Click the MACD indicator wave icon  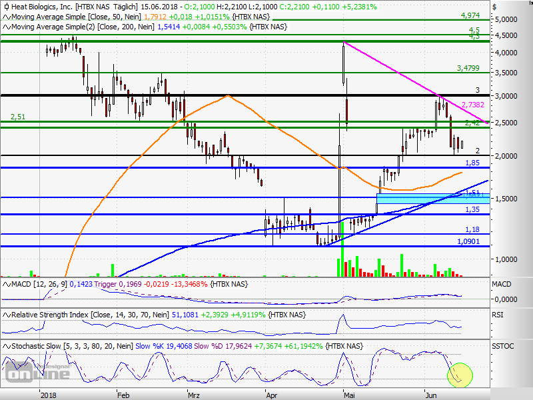click(5, 285)
